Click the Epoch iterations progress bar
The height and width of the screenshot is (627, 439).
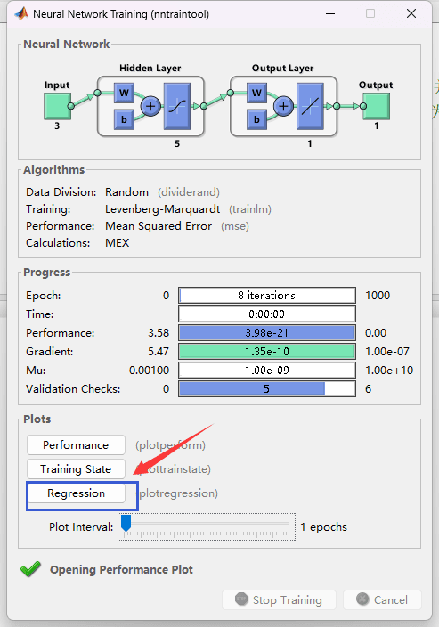(x=267, y=296)
